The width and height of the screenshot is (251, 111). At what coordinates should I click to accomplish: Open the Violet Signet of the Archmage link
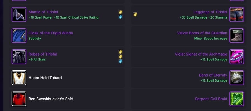pos(201,54)
